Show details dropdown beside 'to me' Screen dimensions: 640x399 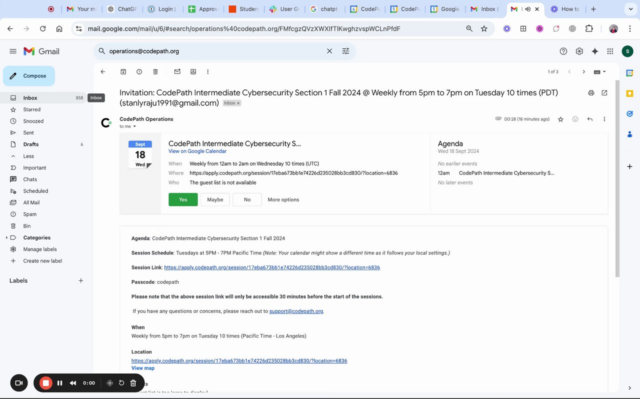click(134, 126)
